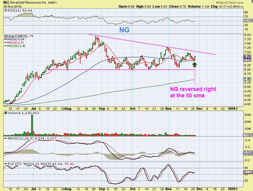The height and width of the screenshot is (191, 253).
Task: Click the Volume 1.1M header value
Action: [x=198, y=6]
